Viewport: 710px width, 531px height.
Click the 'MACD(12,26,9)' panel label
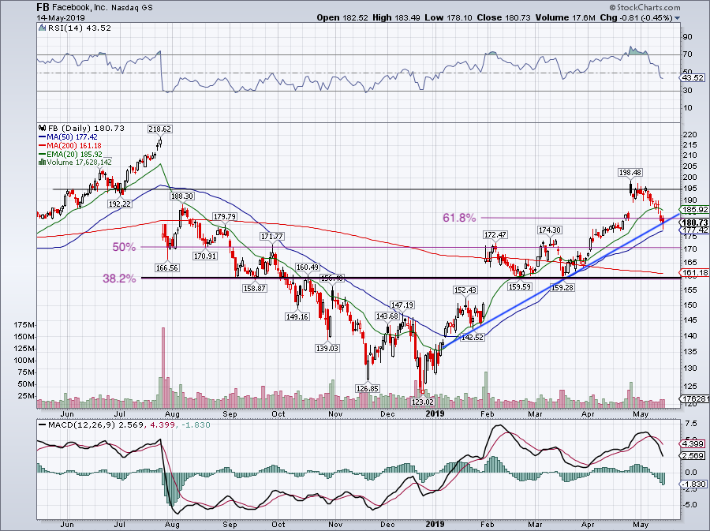point(84,425)
